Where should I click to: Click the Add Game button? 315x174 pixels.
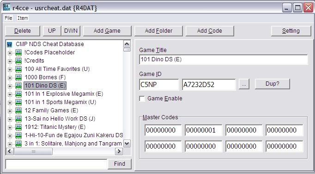[107, 31]
